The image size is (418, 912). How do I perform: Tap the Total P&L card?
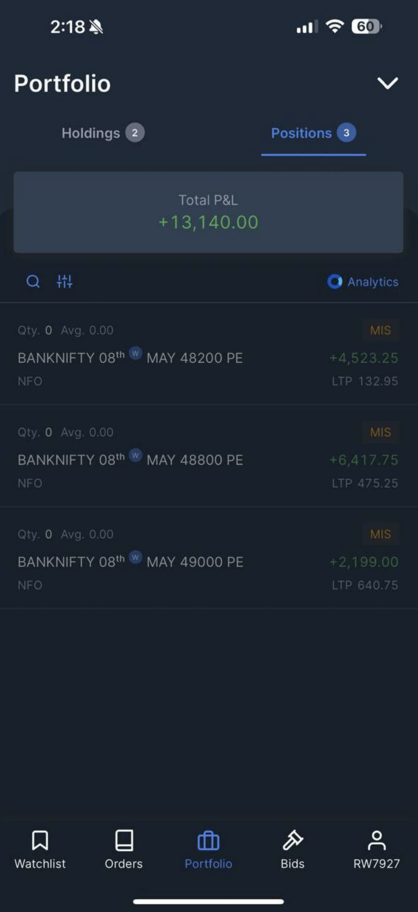(x=208, y=212)
